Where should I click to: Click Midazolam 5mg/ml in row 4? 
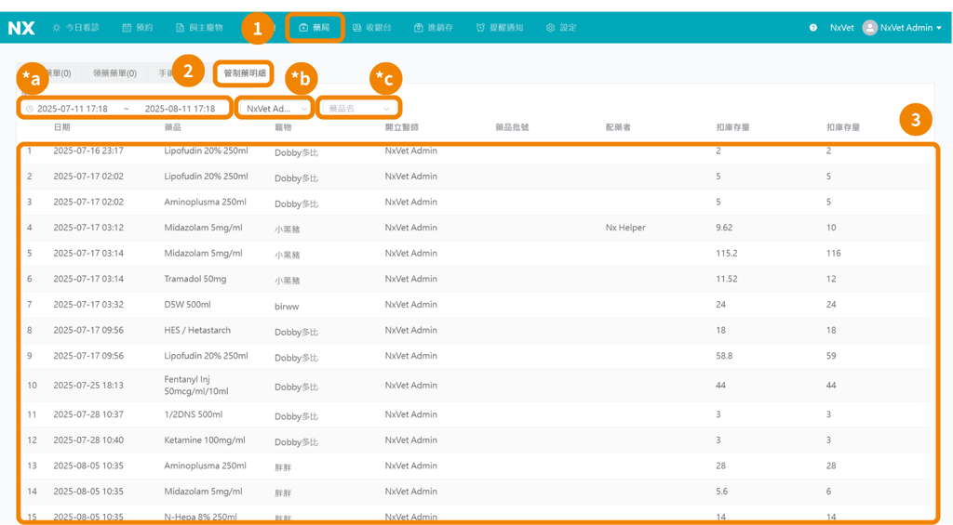tap(203, 228)
